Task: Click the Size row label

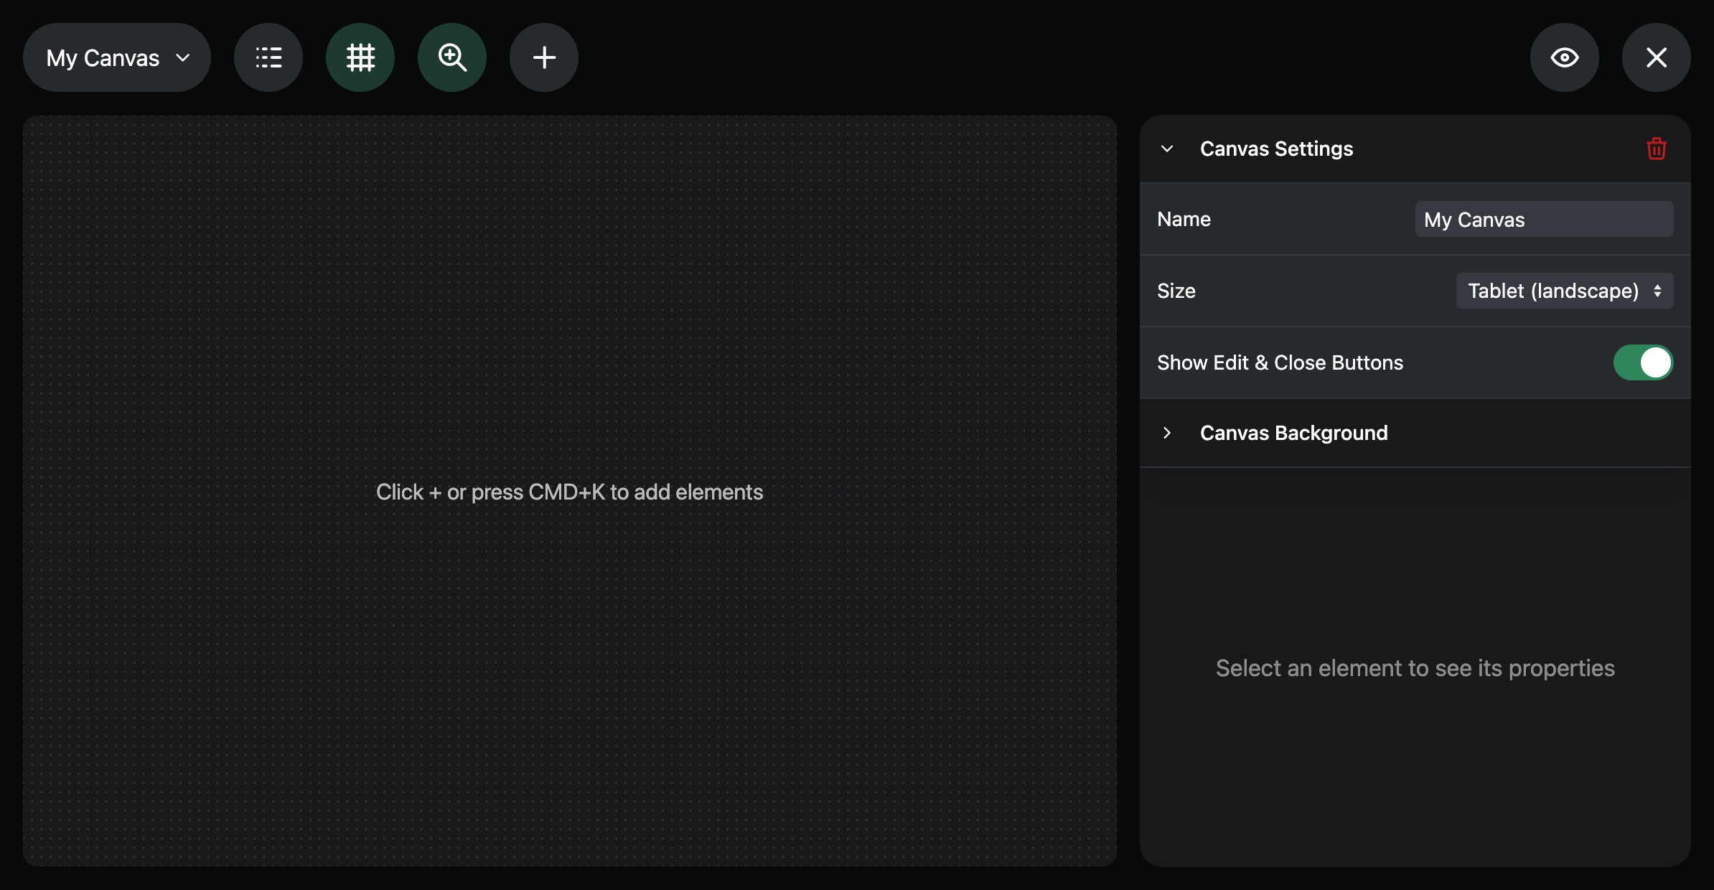Action: [x=1176, y=291]
